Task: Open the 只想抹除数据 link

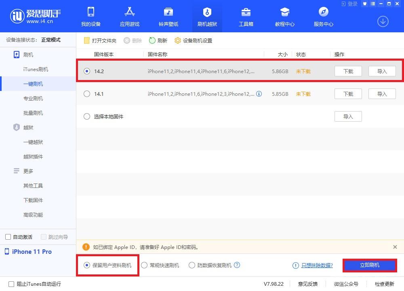Action: 317,266
